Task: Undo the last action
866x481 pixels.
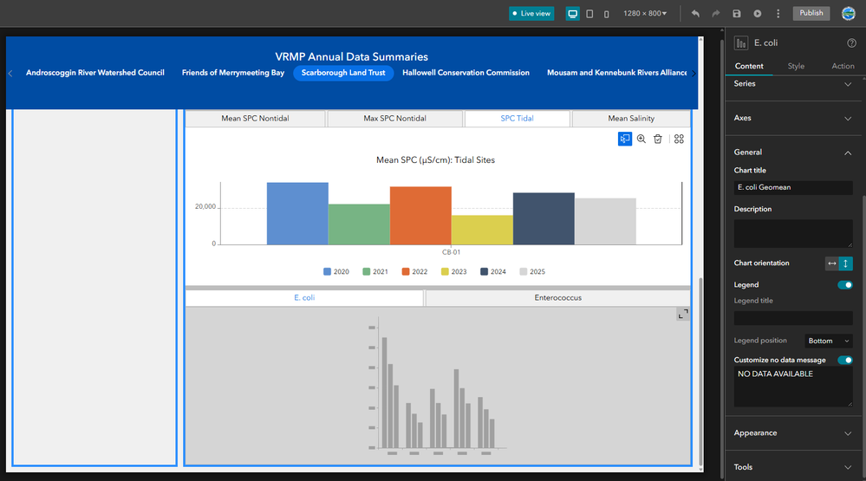Action: coord(695,13)
